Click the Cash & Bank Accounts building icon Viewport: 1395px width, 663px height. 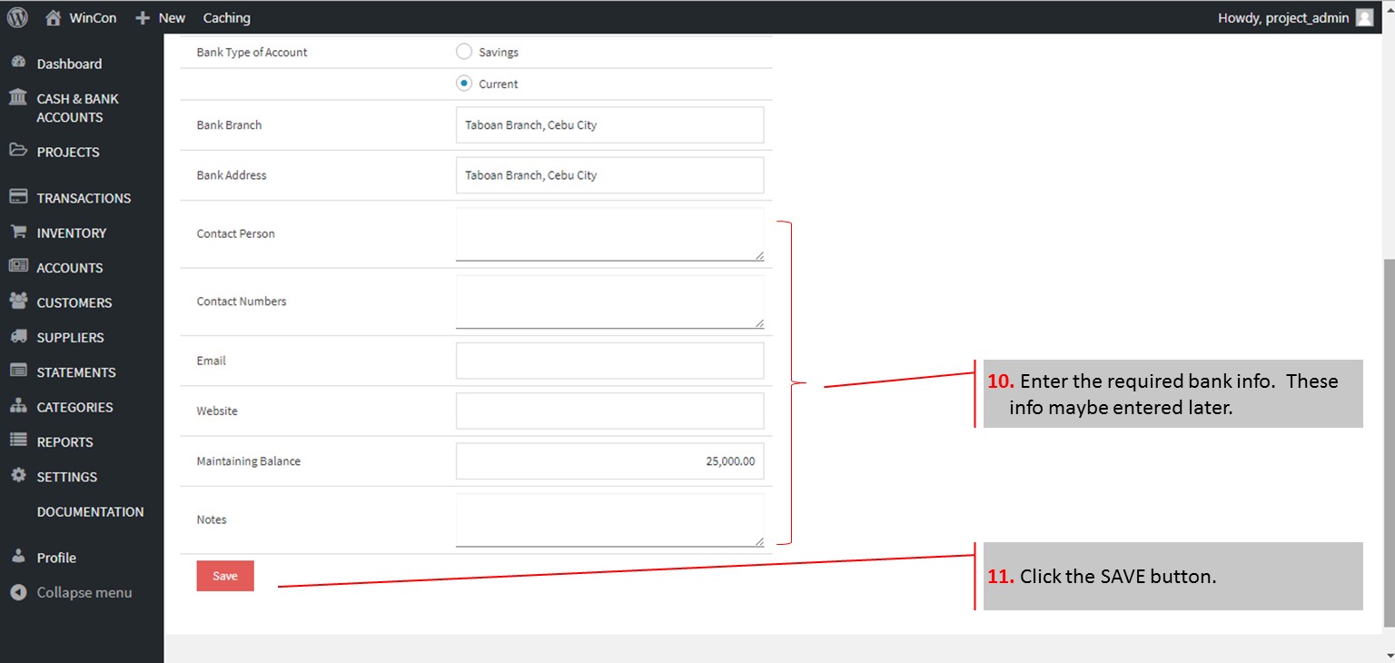click(x=18, y=98)
